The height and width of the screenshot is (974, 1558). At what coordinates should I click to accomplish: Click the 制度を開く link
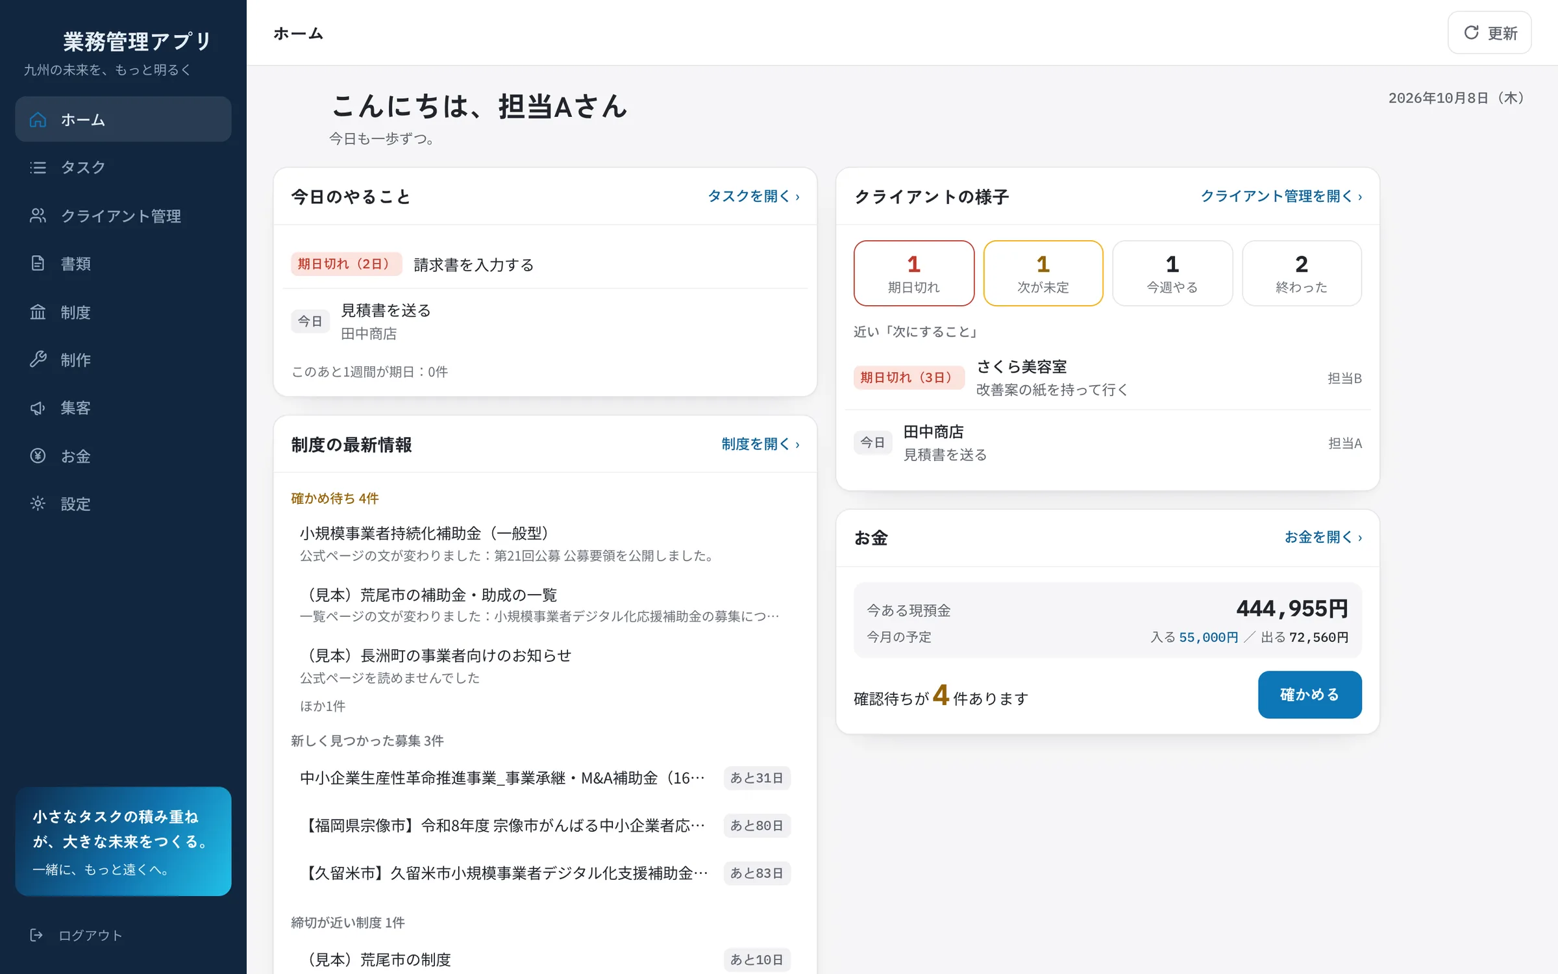click(x=760, y=444)
